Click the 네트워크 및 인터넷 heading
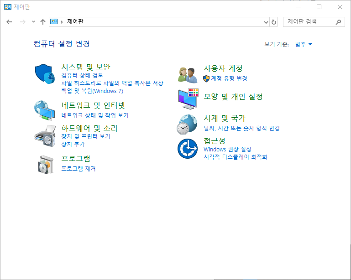The width and height of the screenshot is (351, 280). pyautogui.click(x=93, y=105)
